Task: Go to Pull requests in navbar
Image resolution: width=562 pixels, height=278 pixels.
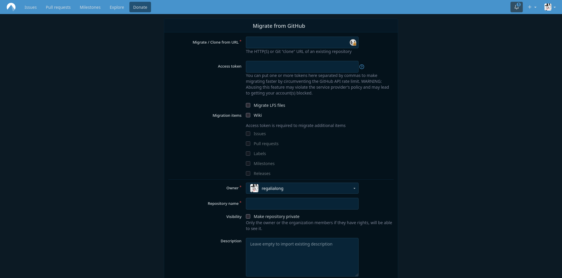Action: (58, 7)
